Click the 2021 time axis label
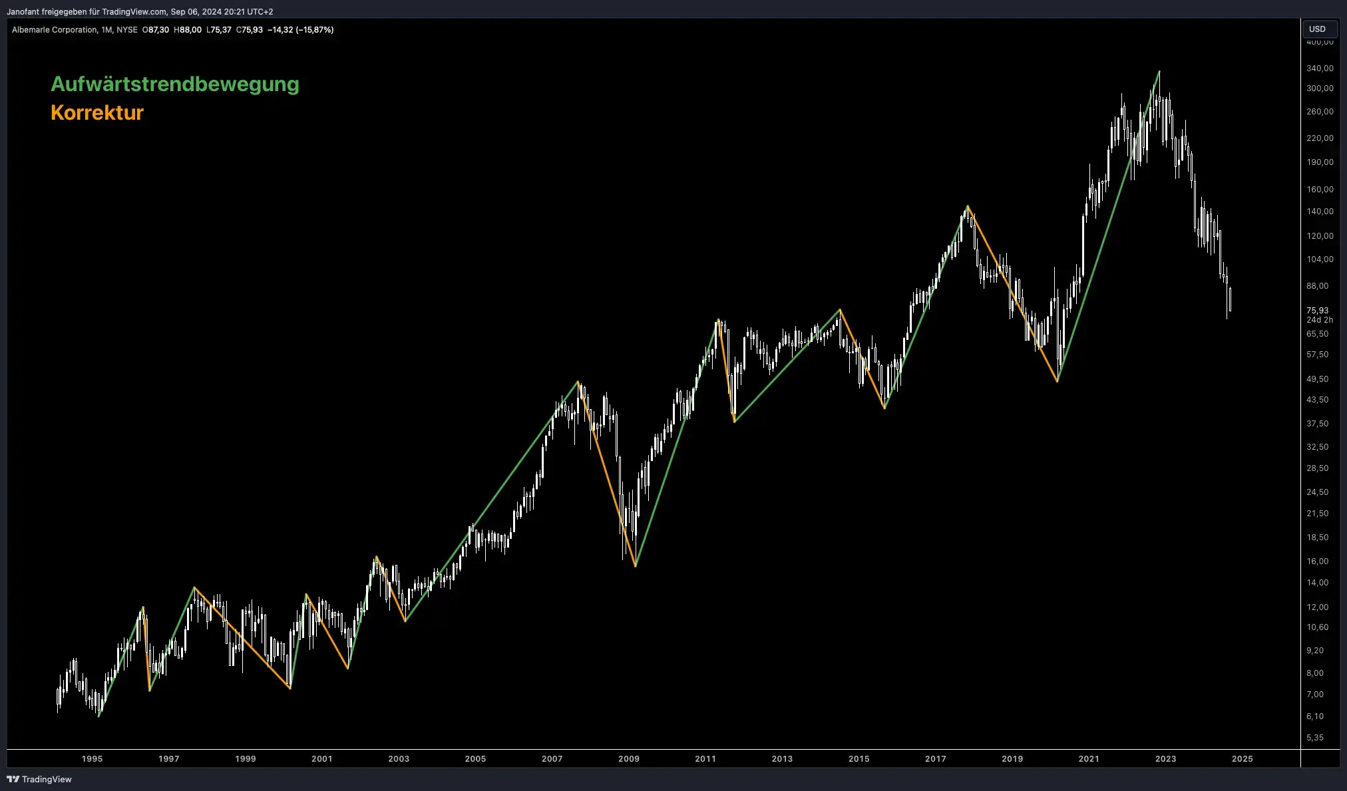 click(x=1089, y=759)
